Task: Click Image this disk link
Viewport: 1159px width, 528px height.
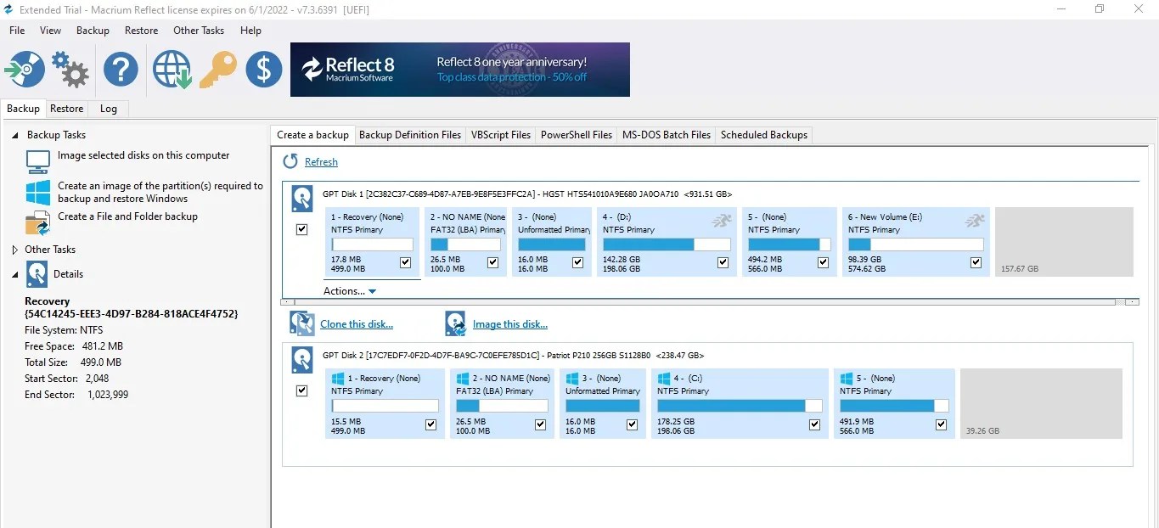Action: coord(510,324)
